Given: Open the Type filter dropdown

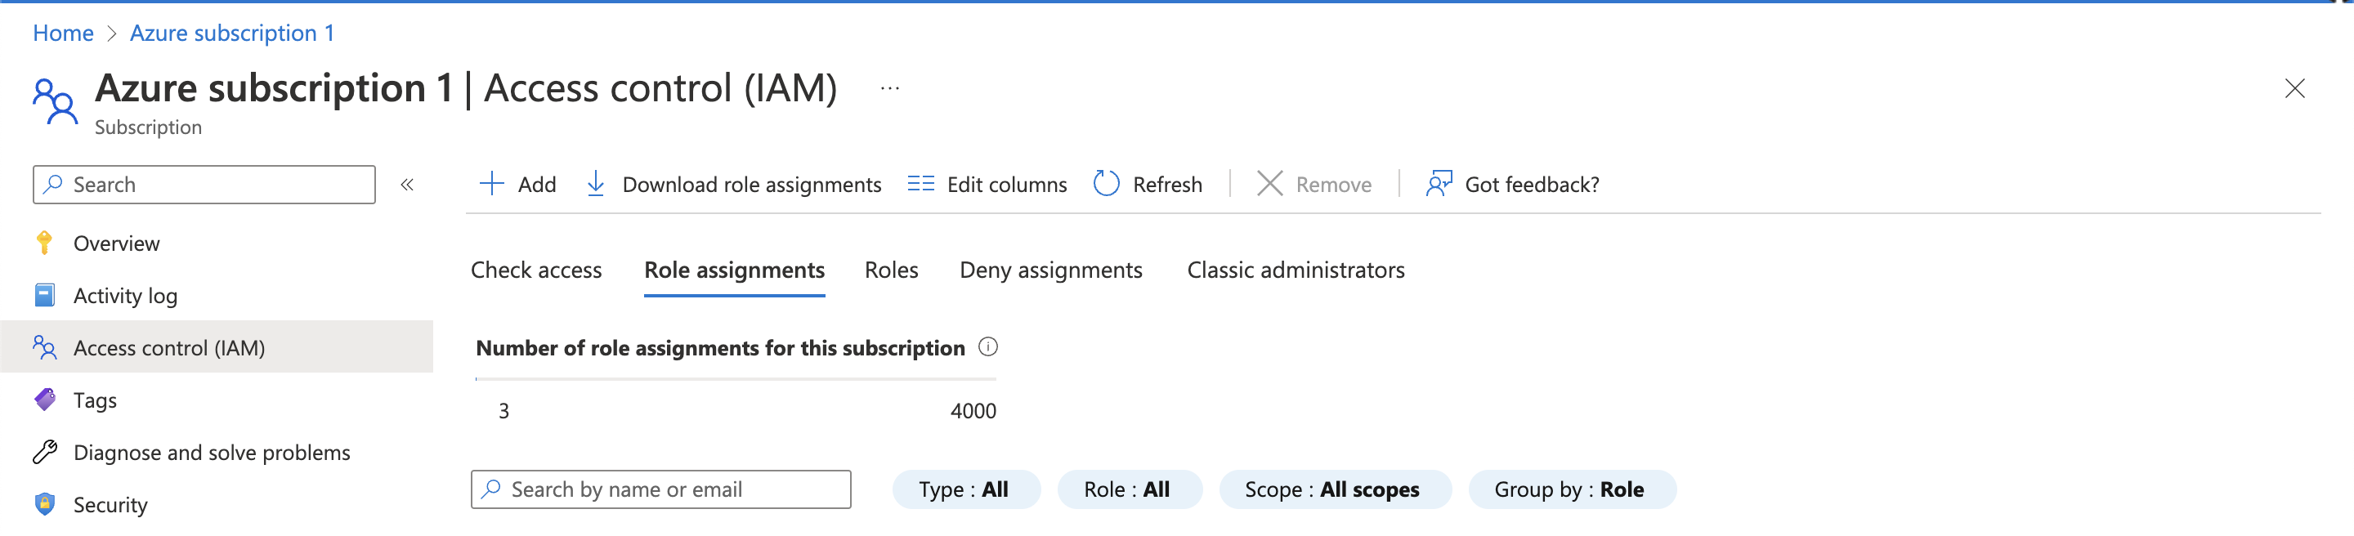Looking at the screenshot, I should pos(965,489).
